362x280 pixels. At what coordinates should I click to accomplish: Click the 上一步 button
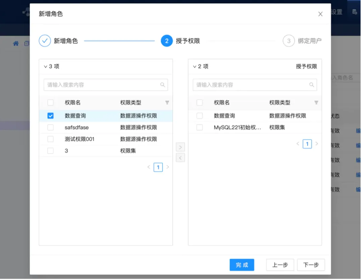(280, 265)
